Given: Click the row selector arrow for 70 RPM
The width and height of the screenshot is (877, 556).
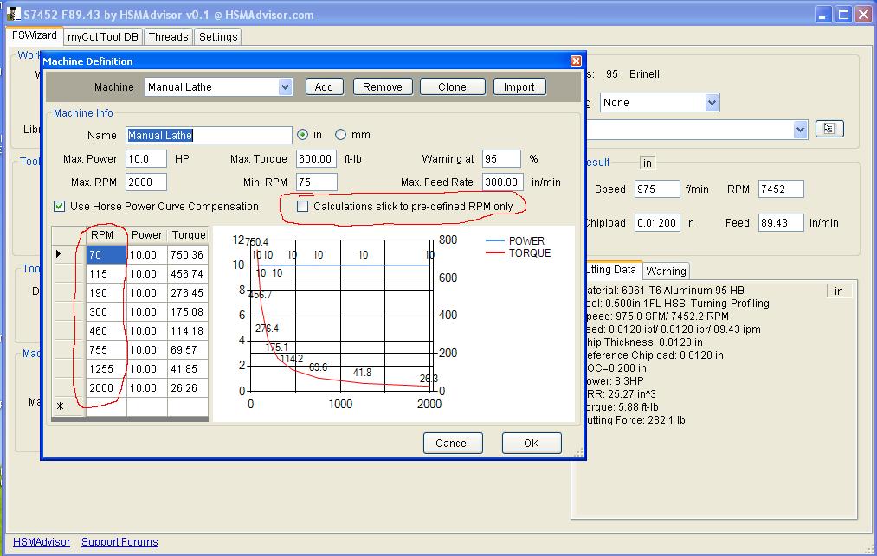Looking at the screenshot, I should click(x=60, y=254).
